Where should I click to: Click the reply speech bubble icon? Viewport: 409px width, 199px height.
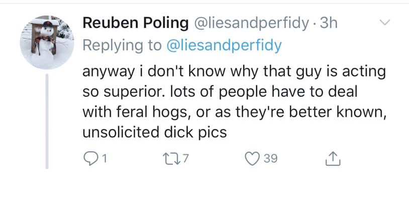click(90, 159)
